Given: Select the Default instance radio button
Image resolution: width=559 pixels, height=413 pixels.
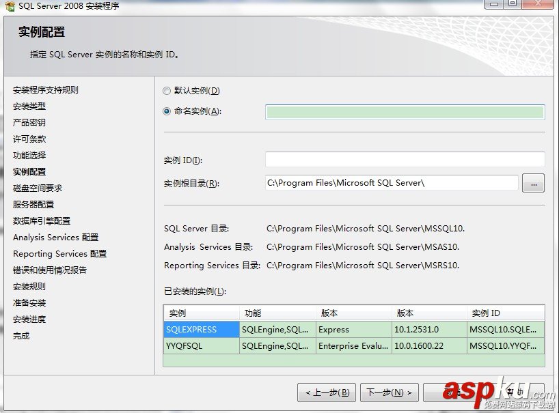Looking at the screenshot, I should coord(167,91).
